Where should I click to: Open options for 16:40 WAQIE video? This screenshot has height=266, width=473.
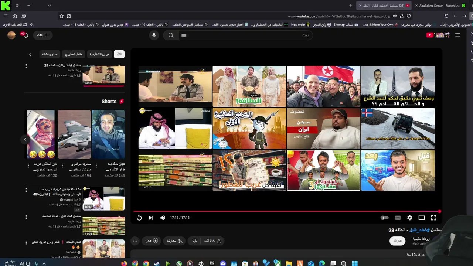click(26, 190)
